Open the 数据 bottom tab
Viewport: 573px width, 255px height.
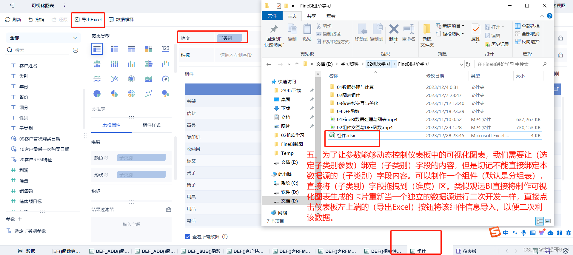[27, 251]
